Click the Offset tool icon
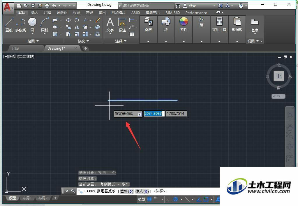Image resolution: width=298 pixels, height=206 pixels. (97, 34)
